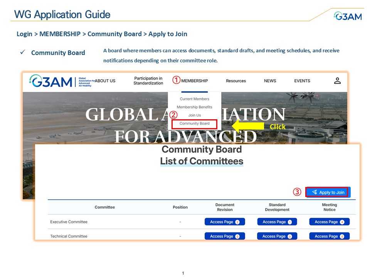This screenshot has width=370, height=277.
Task: Click the Position column header
Action: coord(180,207)
